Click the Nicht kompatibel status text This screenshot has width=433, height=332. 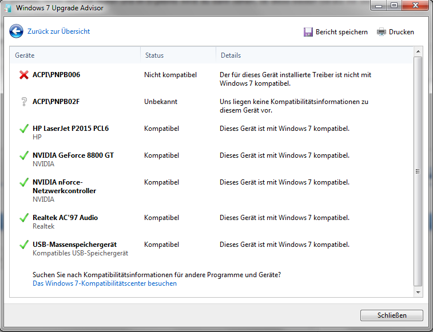170,75
